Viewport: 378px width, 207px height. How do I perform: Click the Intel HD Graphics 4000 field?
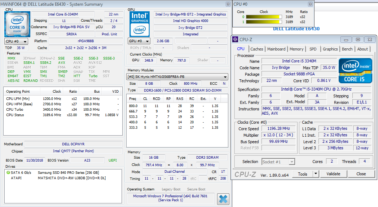coord(190,21)
